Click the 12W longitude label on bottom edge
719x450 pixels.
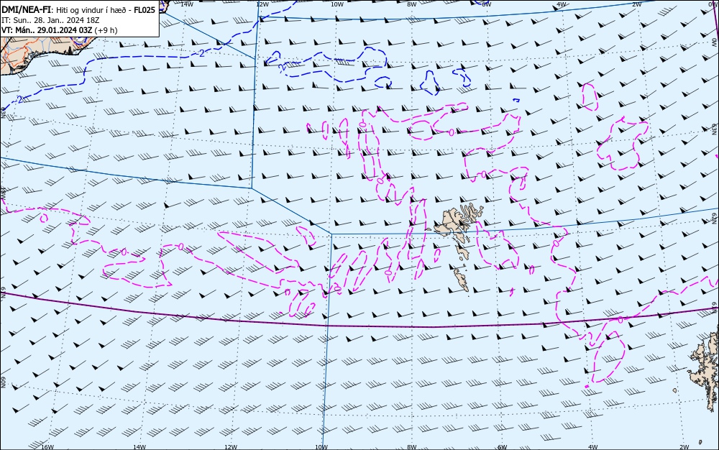tap(231, 447)
